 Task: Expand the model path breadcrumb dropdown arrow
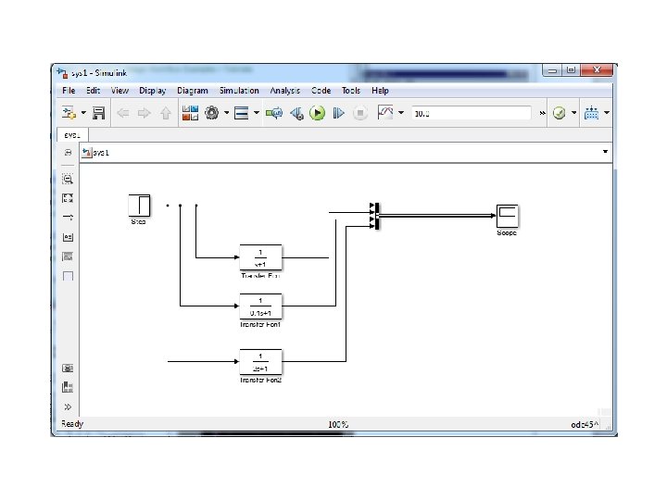pos(605,152)
